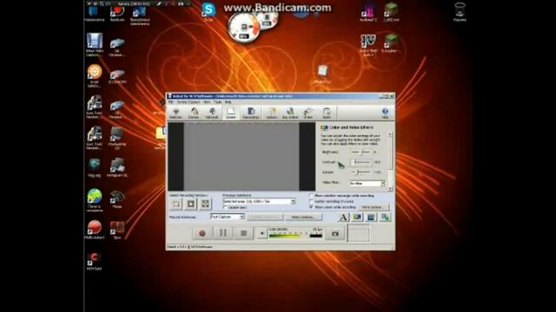Adjust the Contrast slider

click(361, 162)
